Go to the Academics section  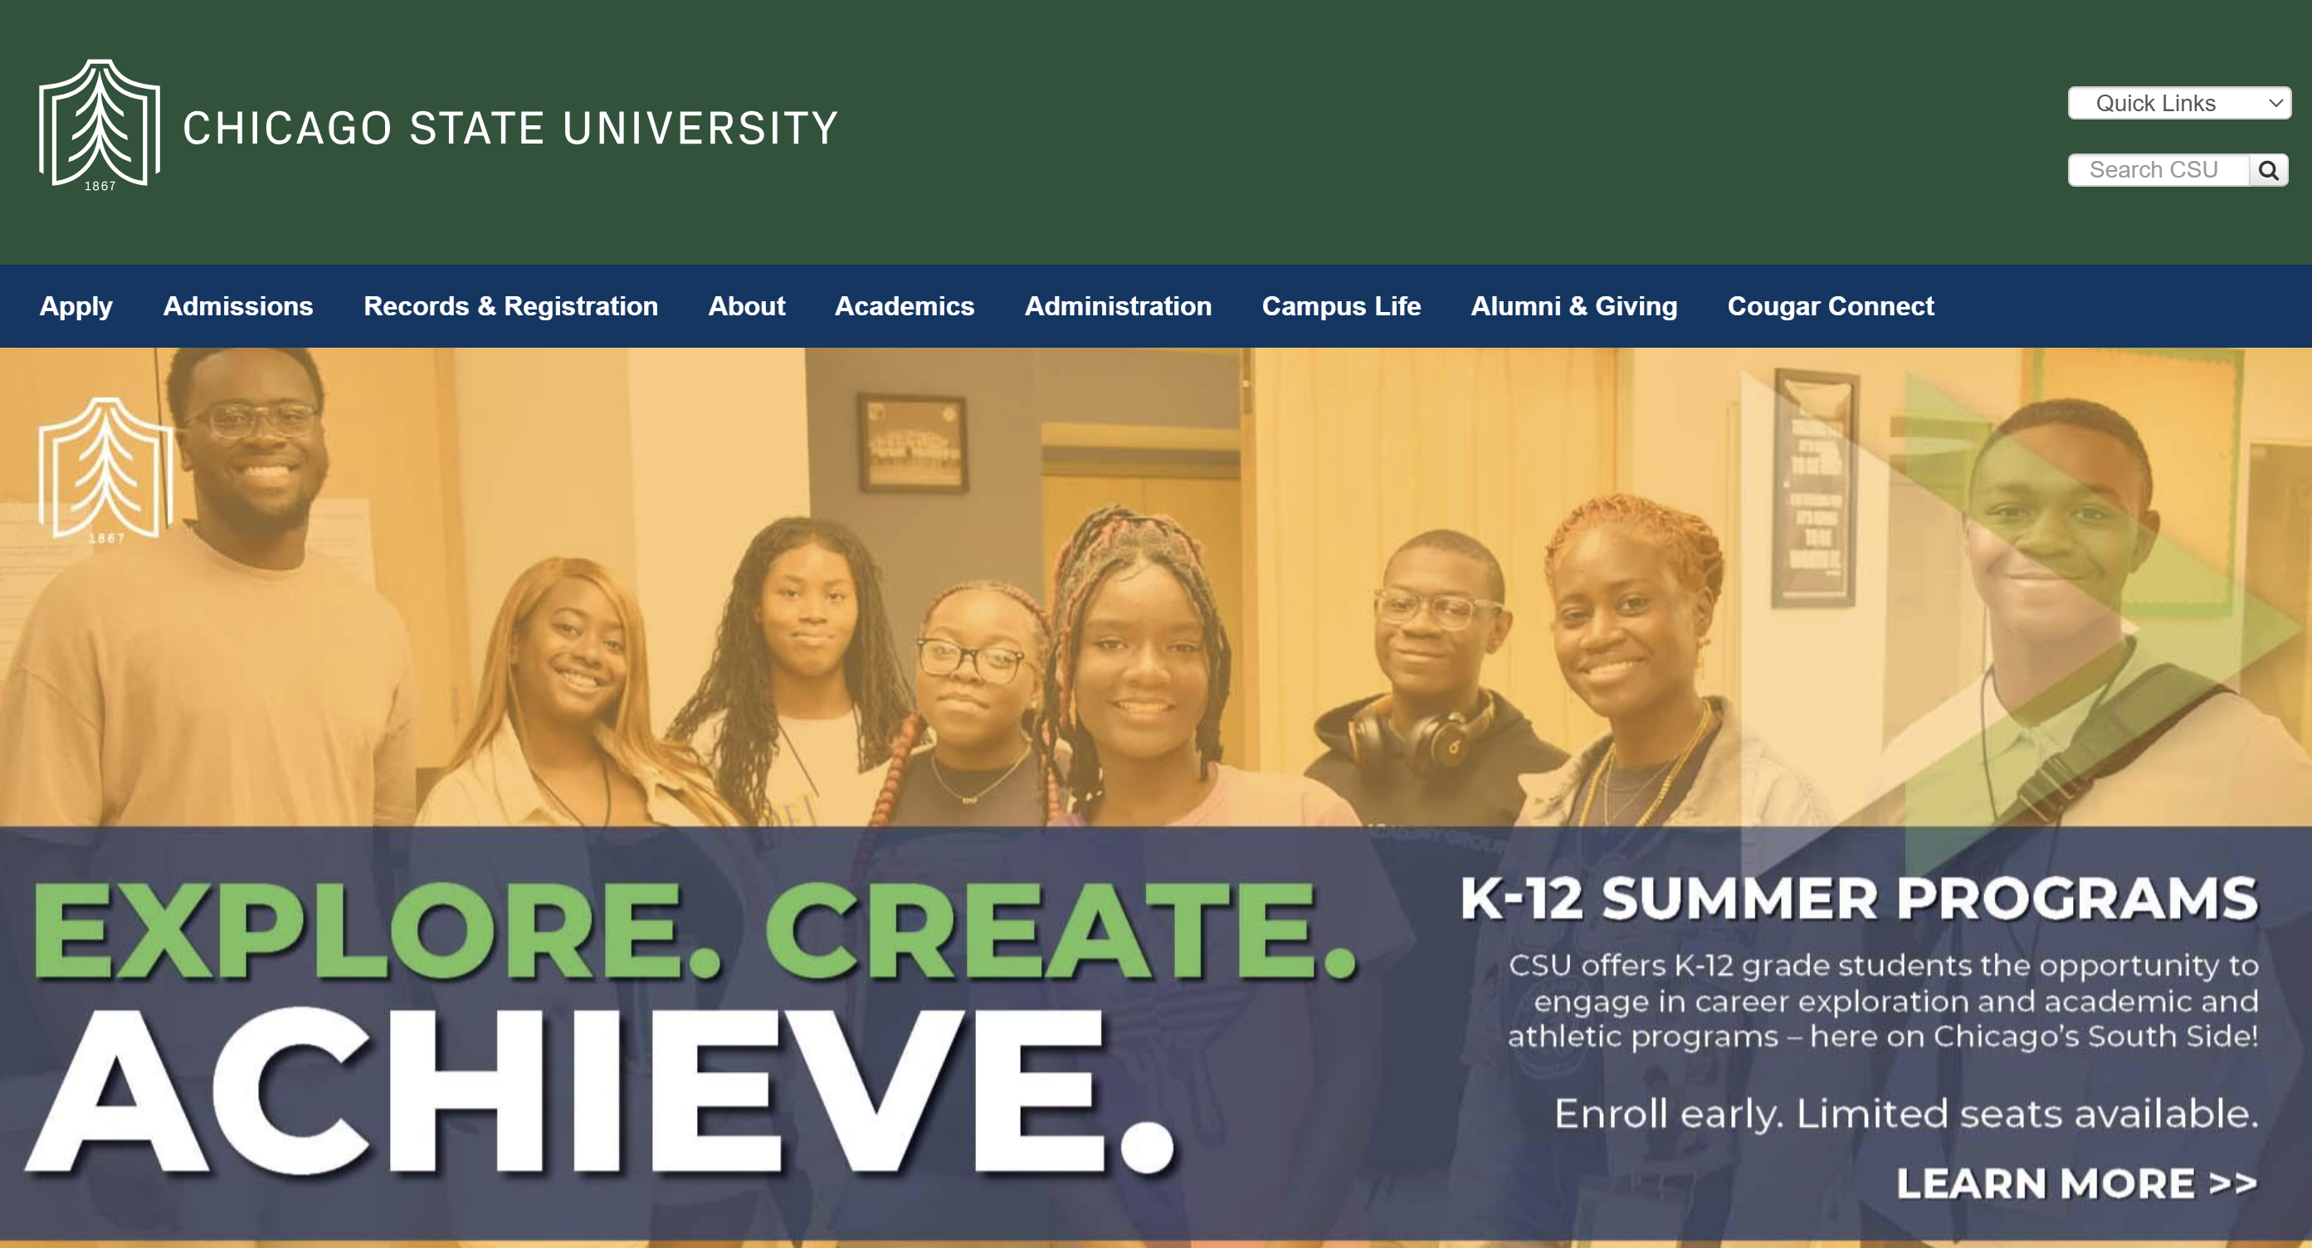point(905,306)
